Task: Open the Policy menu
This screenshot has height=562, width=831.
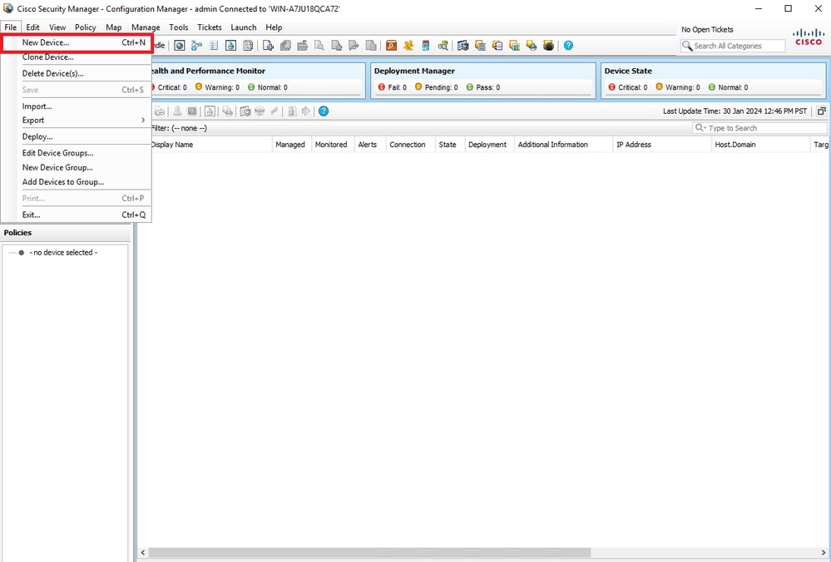Action: 86,27
